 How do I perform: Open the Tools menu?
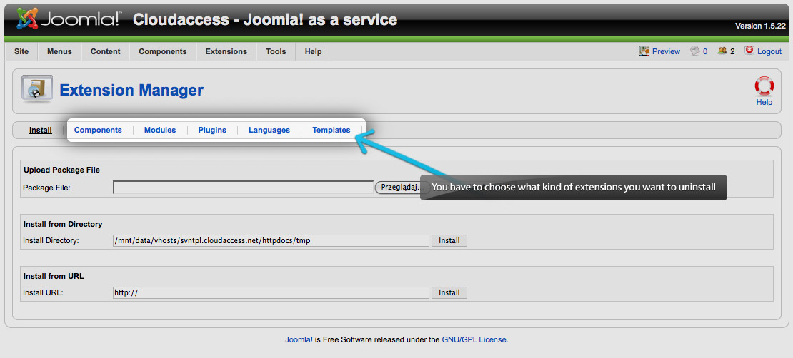(x=276, y=51)
